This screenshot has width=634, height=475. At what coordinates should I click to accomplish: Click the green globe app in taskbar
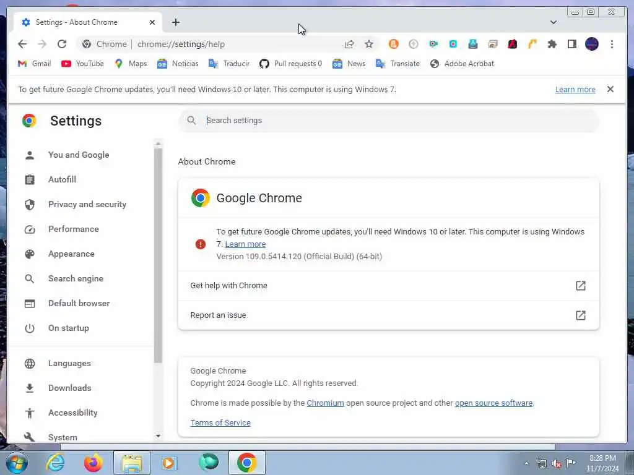click(x=209, y=463)
